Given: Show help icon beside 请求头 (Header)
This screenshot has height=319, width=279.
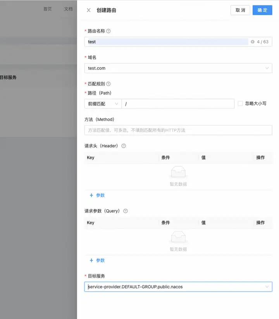Looking at the screenshot, I should [x=124, y=146].
